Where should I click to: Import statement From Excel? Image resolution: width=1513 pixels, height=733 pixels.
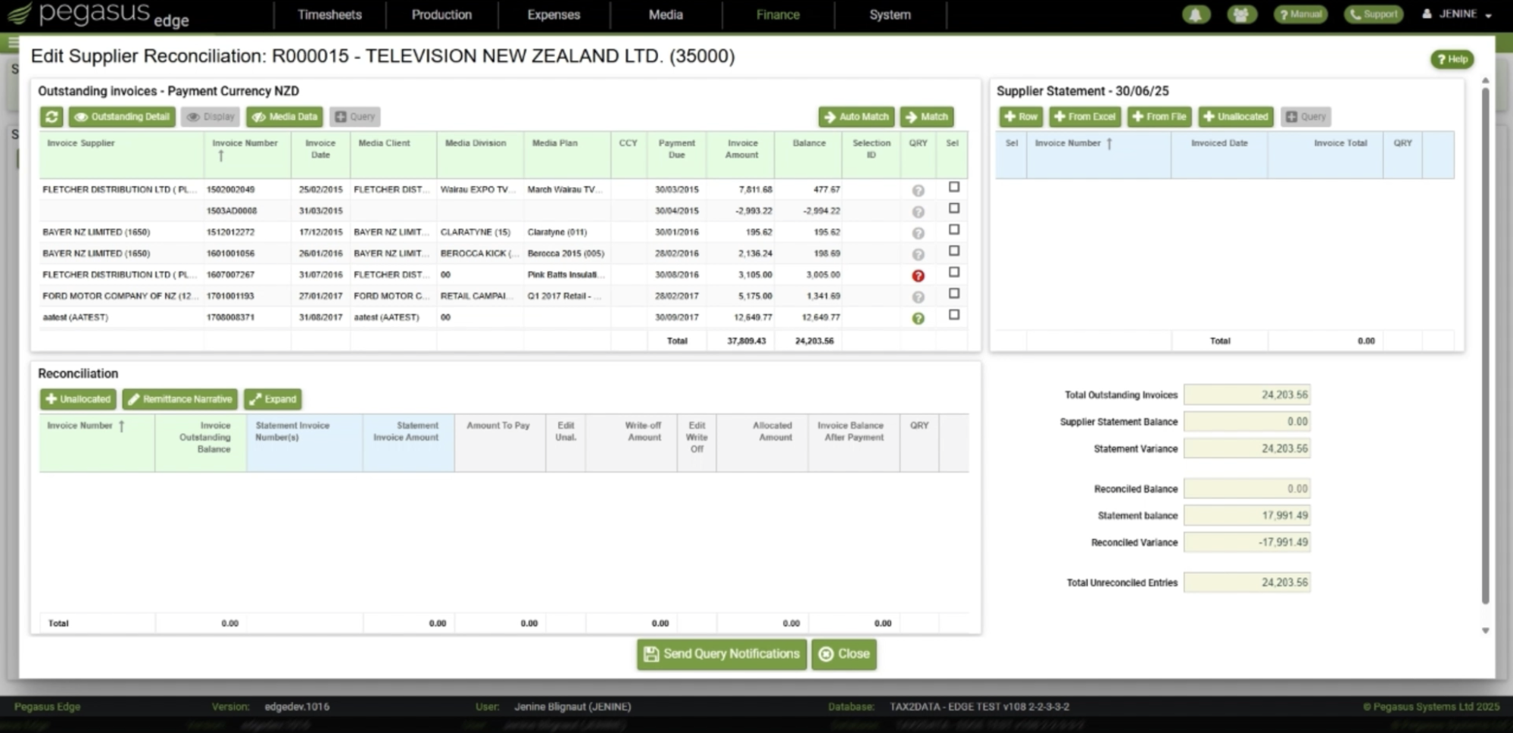coord(1084,117)
